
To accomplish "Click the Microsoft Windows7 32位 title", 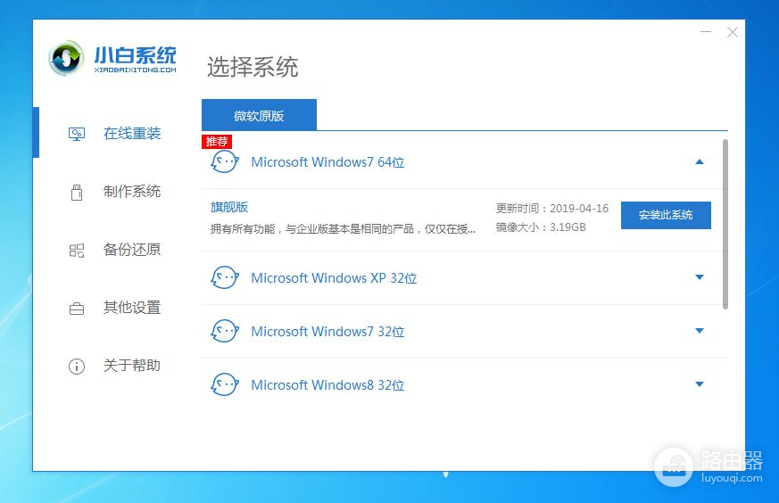I will [327, 332].
